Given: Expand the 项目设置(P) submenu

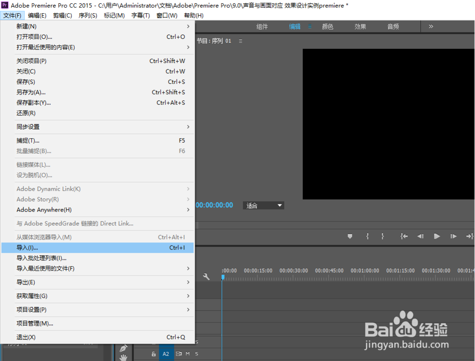Looking at the screenshot, I should 97,310.
